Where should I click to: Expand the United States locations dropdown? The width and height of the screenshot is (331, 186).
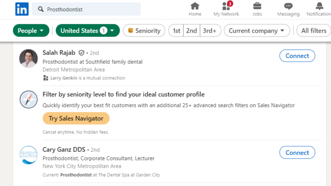[88, 30]
